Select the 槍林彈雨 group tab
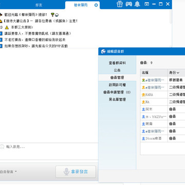This screenshot has width=185, height=185. (81, 5)
